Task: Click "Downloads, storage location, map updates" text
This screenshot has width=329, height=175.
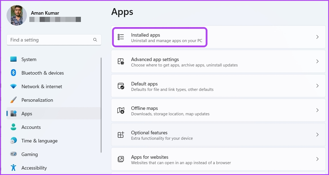Action: pos(170,114)
